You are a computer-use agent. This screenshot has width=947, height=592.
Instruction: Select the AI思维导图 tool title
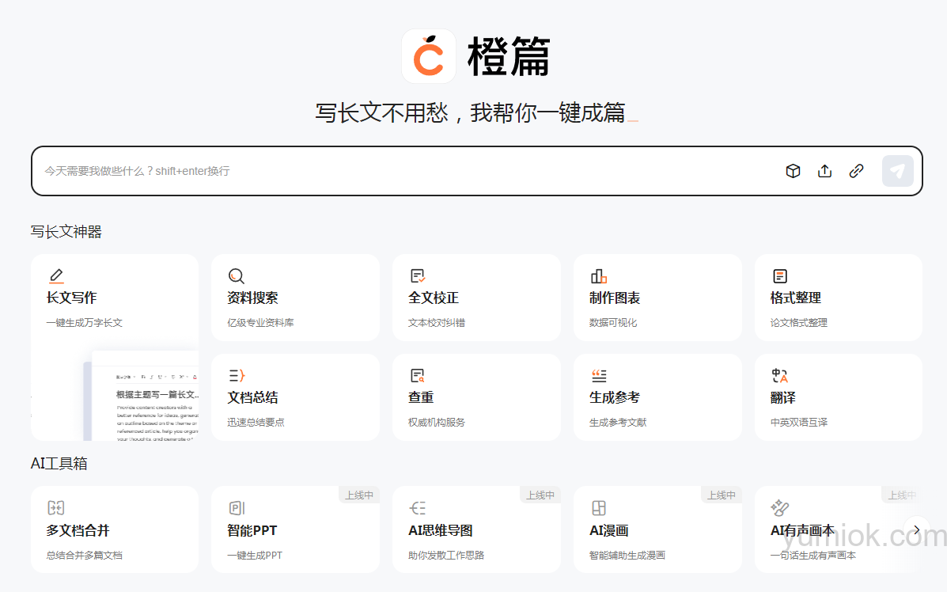tap(441, 530)
